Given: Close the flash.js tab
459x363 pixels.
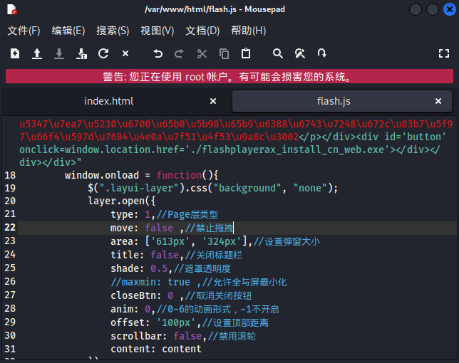Looking at the screenshot, I should pos(438,101).
